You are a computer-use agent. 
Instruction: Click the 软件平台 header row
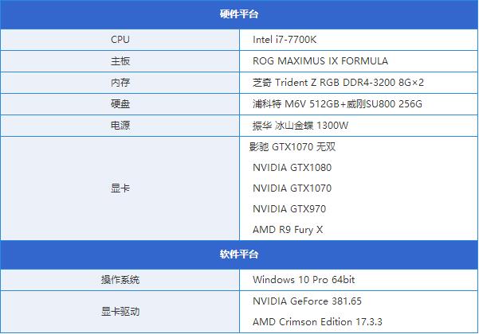(x=239, y=254)
